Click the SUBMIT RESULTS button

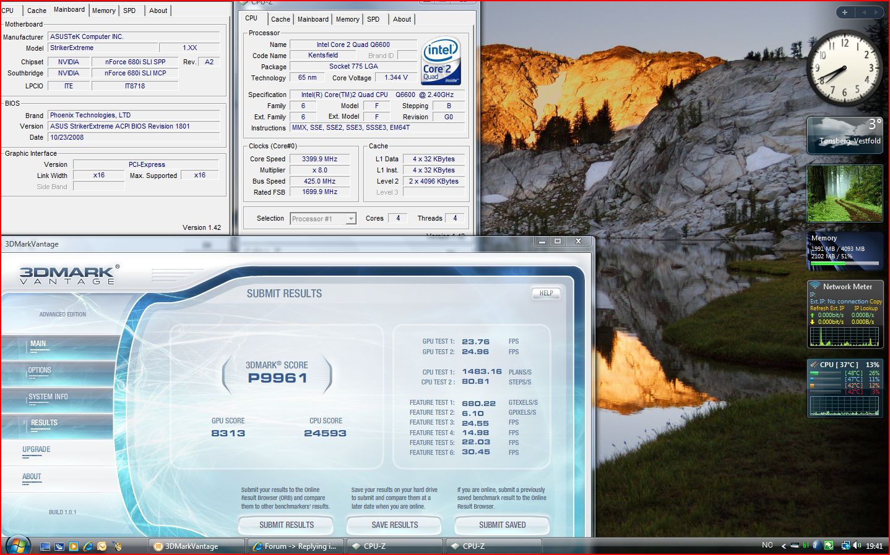click(x=287, y=525)
